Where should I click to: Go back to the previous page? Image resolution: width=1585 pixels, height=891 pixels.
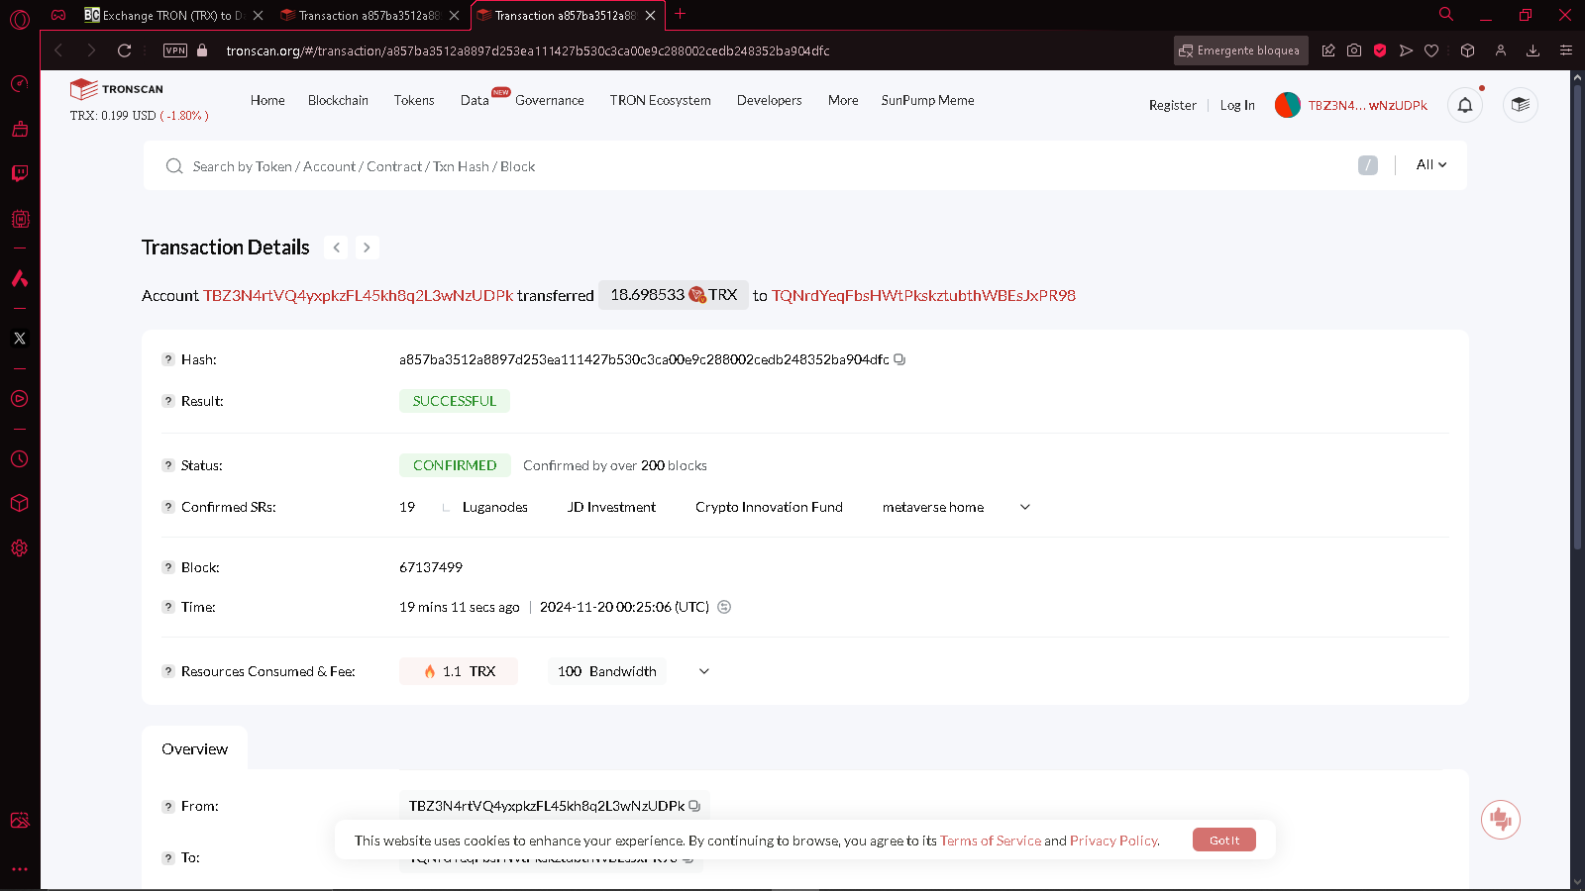(x=58, y=50)
